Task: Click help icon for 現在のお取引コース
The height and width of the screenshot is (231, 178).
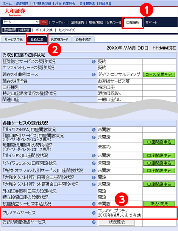Action: click(94, 74)
